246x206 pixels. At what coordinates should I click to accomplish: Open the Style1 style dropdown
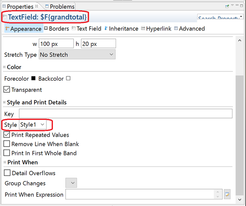pos(33,125)
